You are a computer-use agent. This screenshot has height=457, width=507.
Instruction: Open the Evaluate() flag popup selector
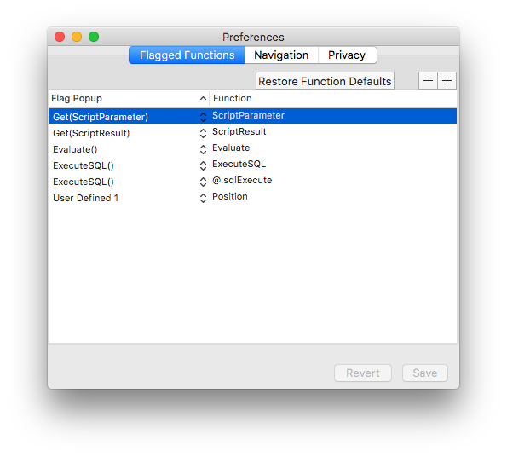pyautogui.click(x=203, y=149)
